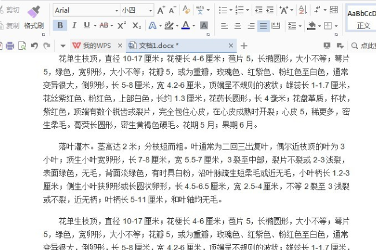Image resolution: width=376 pixels, height=250 pixels.
Task: Click the Format Painter brush icon
Action: coord(34,11)
